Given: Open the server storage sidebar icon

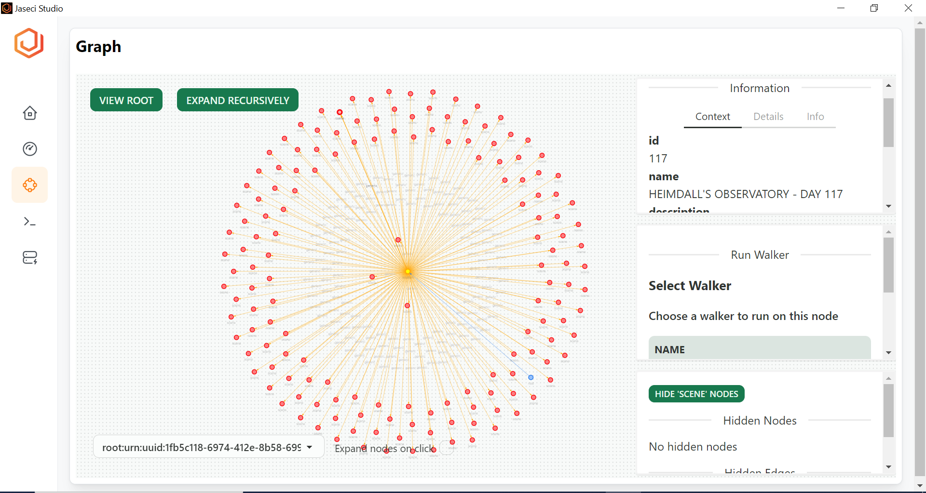Looking at the screenshot, I should point(30,257).
